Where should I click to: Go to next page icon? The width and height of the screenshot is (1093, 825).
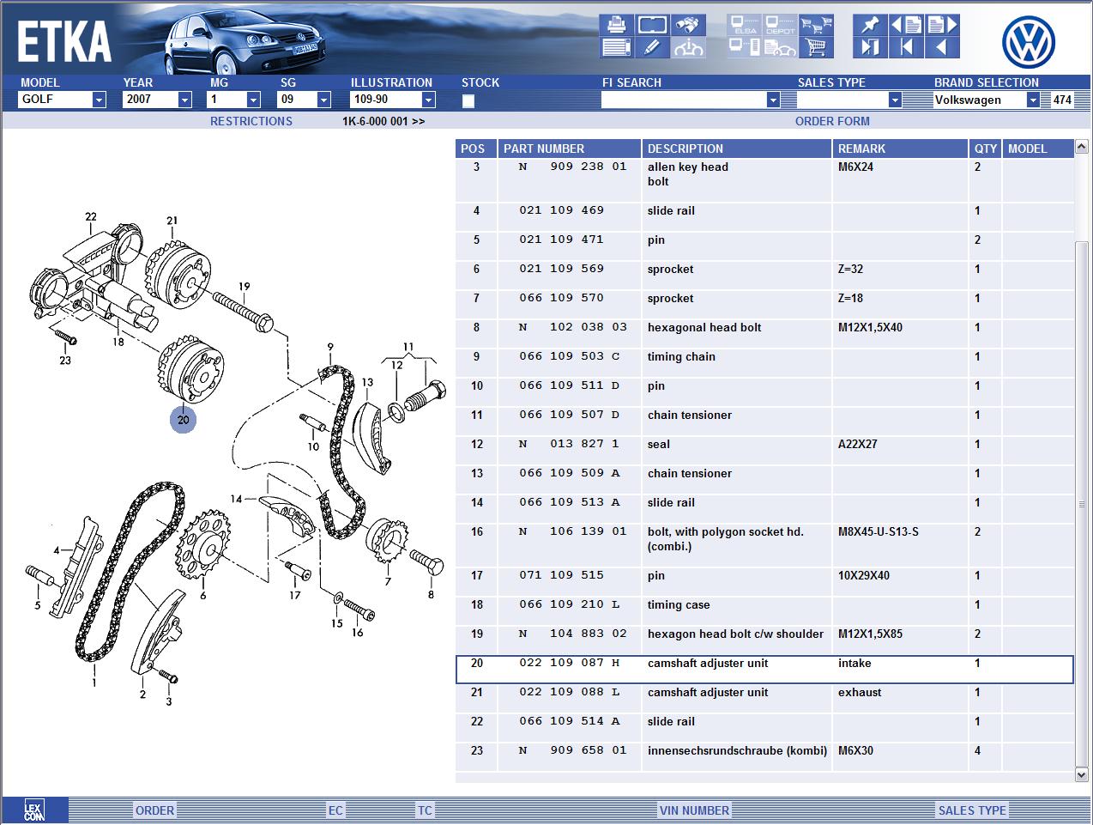coord(942,24)
